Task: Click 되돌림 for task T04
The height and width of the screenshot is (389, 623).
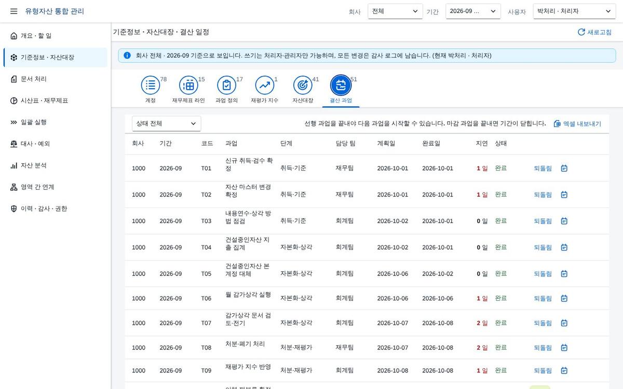Action: [543, 247]
